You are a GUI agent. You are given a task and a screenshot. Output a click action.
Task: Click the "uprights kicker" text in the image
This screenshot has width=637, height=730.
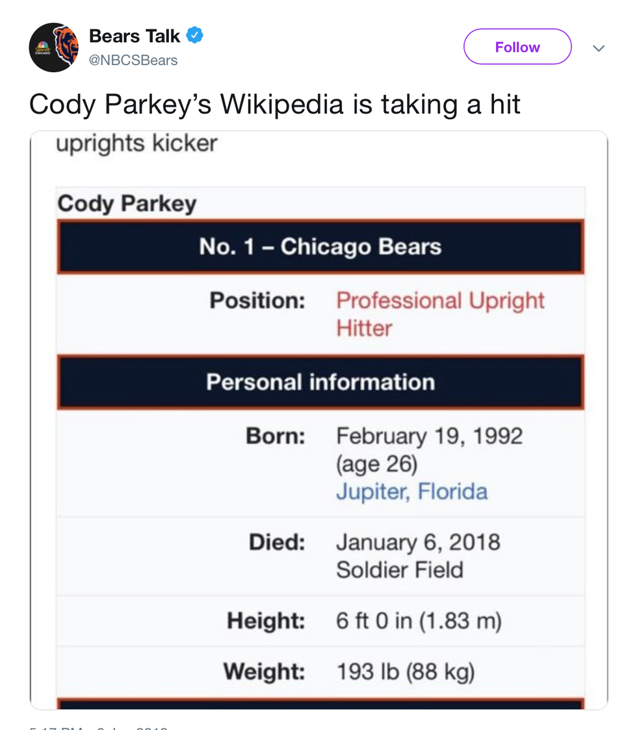136,143
